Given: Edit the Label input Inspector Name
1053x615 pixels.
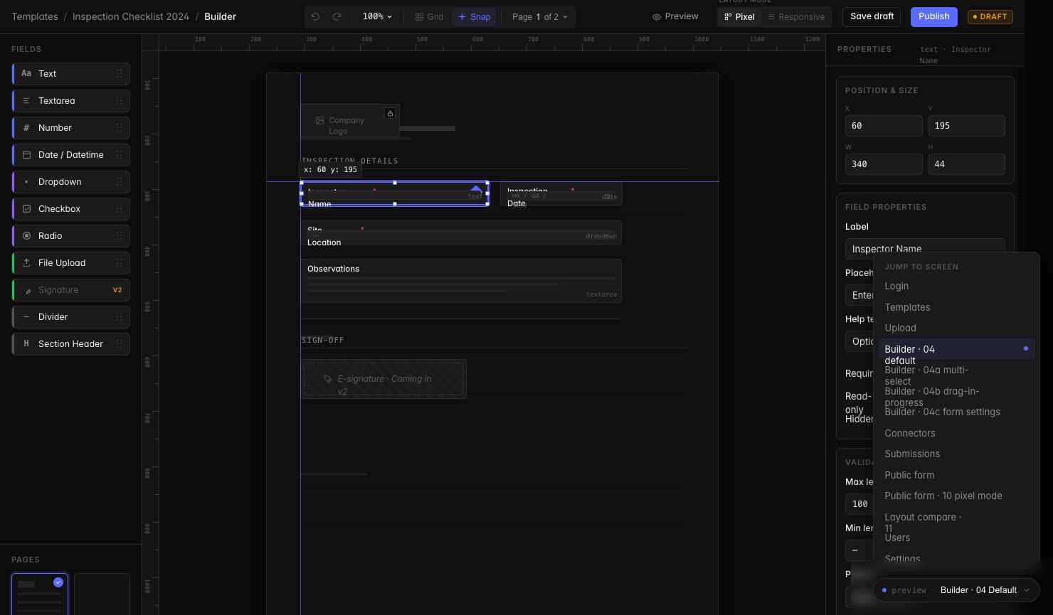Looking at the screenshot, I should 925,248.
